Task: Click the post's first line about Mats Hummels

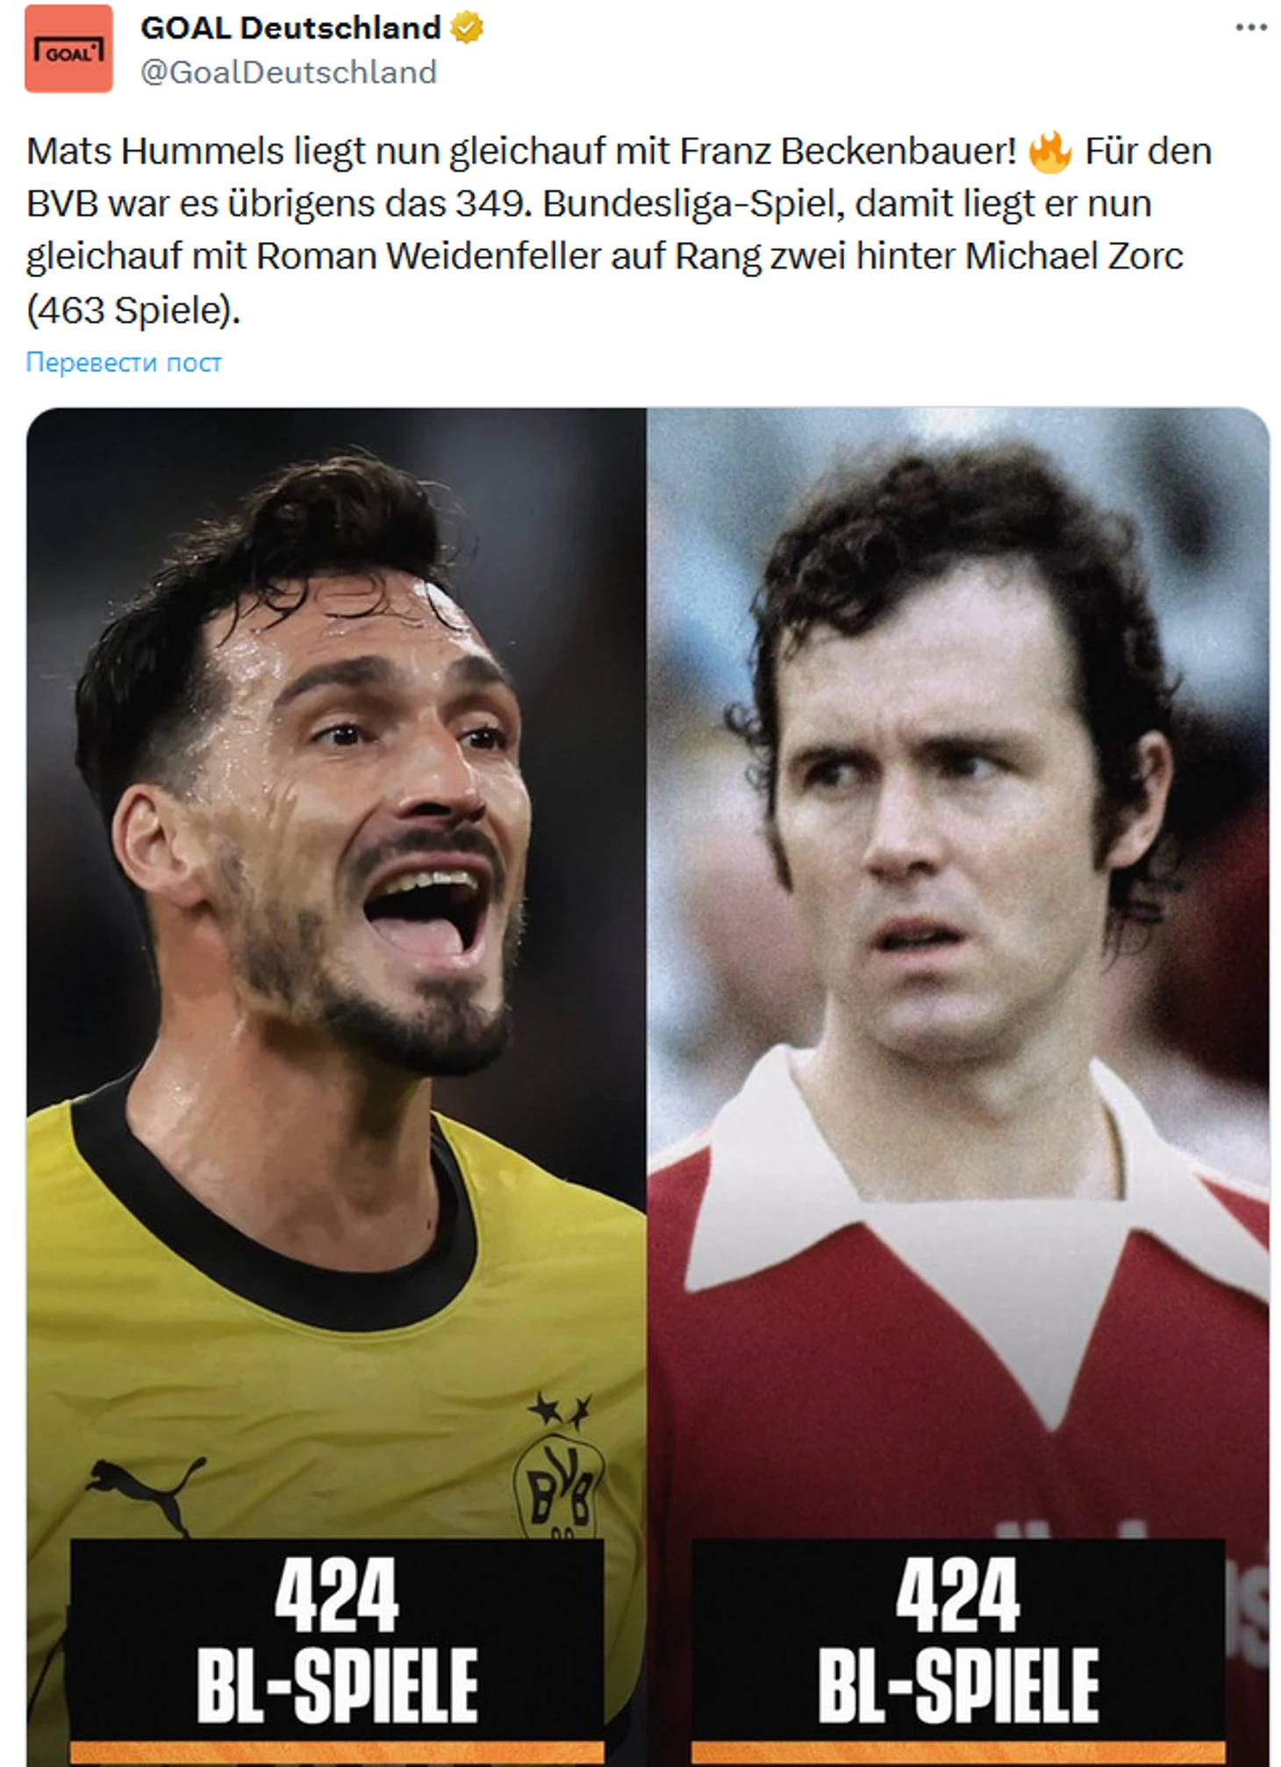Action: click(x=619, y=152)
